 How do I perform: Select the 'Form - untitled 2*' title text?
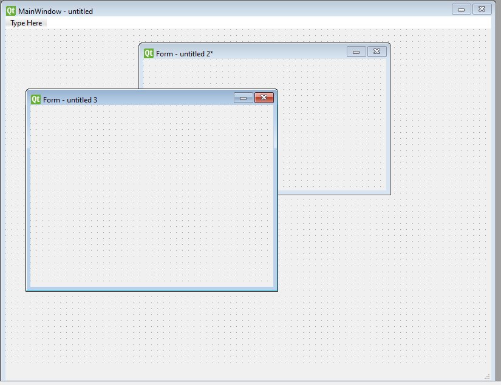[x=185, y=54]
